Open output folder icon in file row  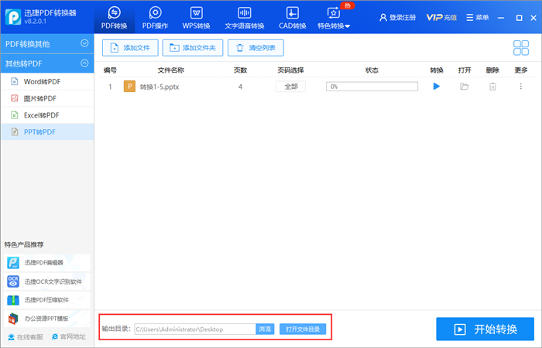(x=465, y=87)
